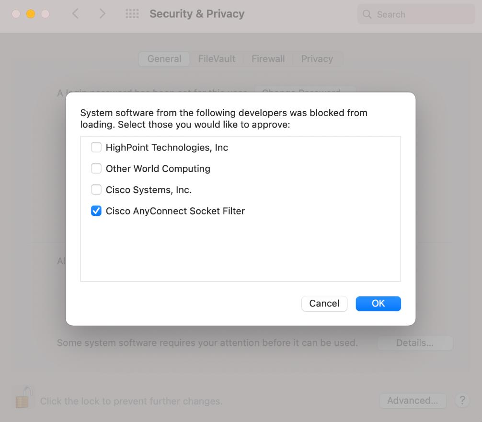Click the help question mark button
Image resolution: width=482 pixels, height=422 pixels.
(462, 400)
